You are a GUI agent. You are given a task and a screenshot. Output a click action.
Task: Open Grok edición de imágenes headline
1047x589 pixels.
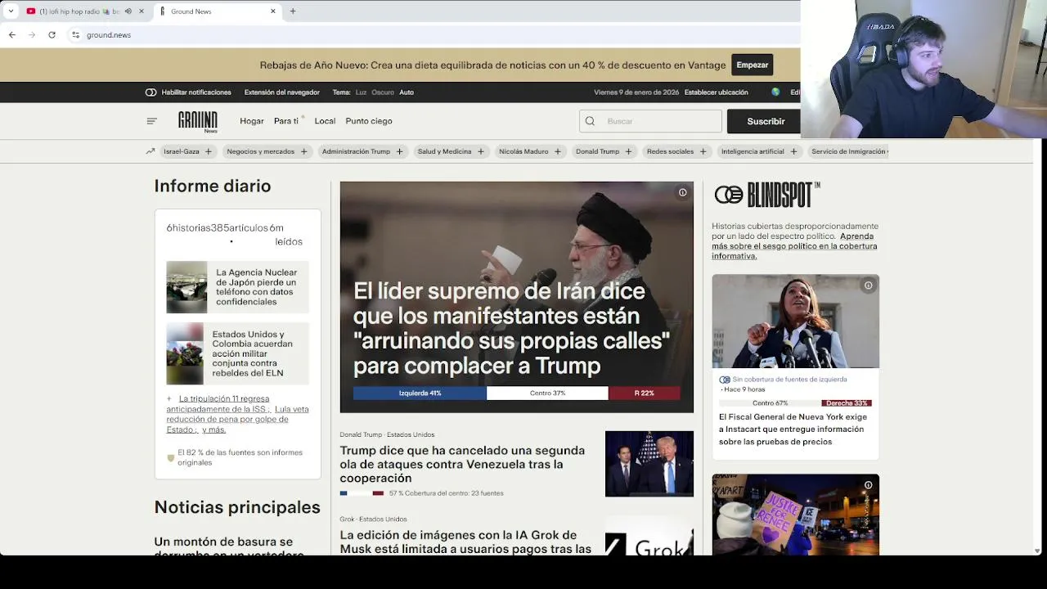465,542
